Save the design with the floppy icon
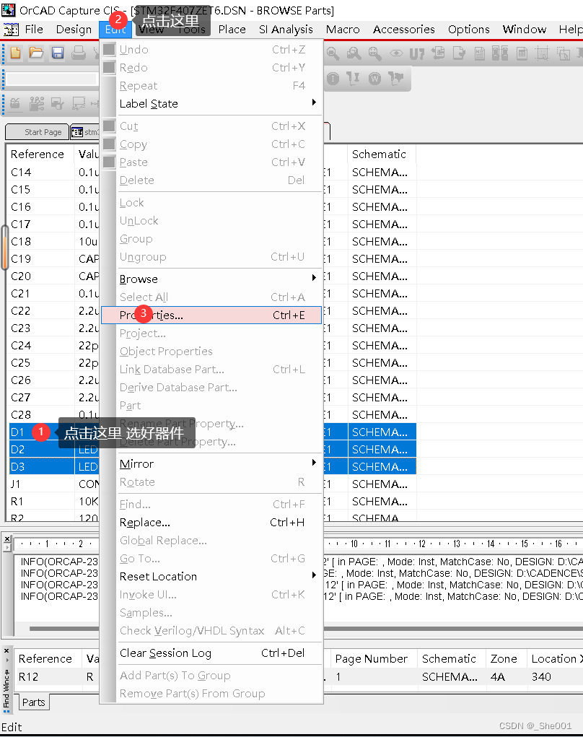Viewport: 583px width, 737px height. coord(57,53)
